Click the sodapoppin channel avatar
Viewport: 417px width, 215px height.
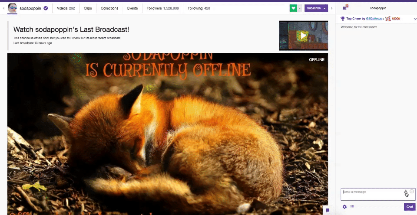(12, 8)
